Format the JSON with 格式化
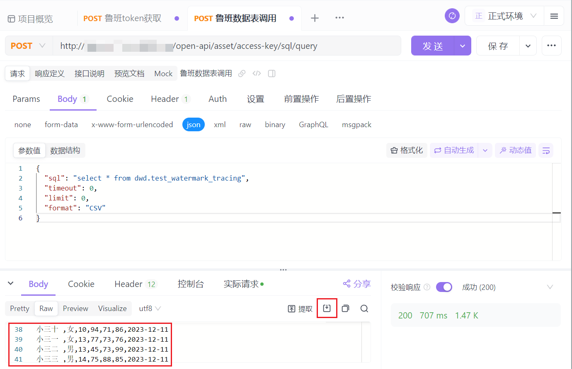572x369 pixels. [407, 150]
